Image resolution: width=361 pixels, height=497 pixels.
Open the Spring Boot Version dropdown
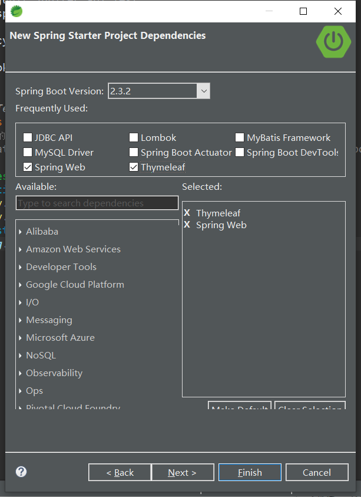(x=204, y=91)
